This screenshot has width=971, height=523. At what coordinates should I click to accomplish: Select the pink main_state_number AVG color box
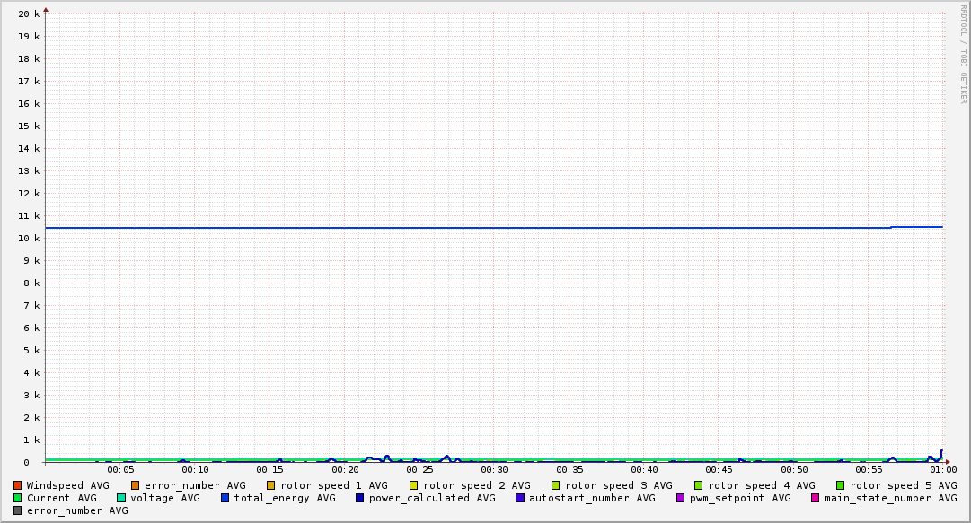(815, 498)
